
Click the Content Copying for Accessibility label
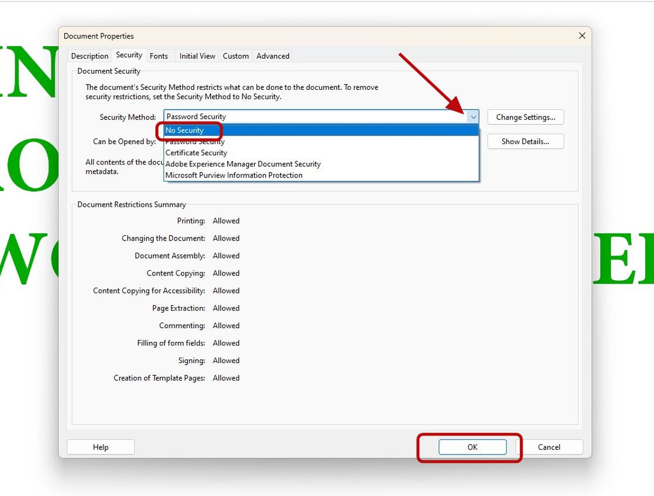coord(149,291)
